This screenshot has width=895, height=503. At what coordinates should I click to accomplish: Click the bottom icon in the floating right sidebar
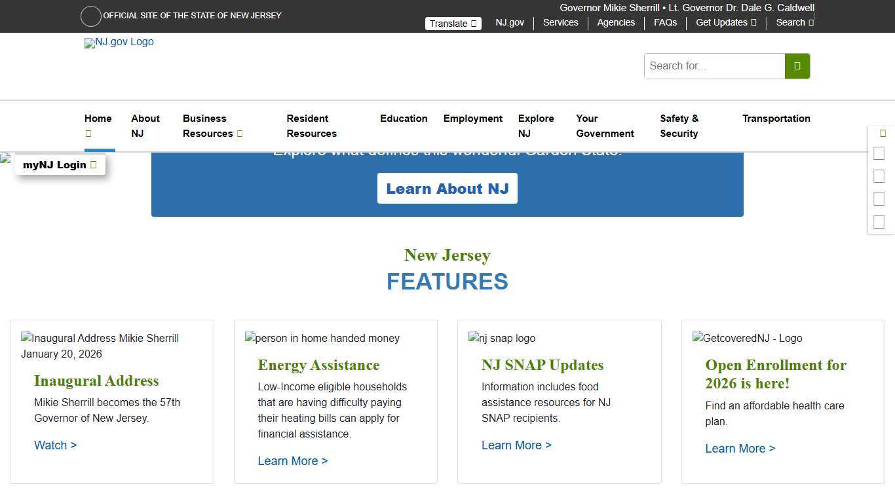879,221
